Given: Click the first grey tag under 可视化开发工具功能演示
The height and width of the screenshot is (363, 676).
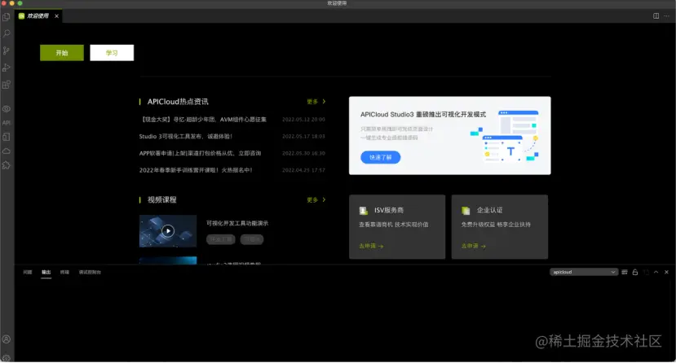Looking at the screenshot, I should (221, 239).
